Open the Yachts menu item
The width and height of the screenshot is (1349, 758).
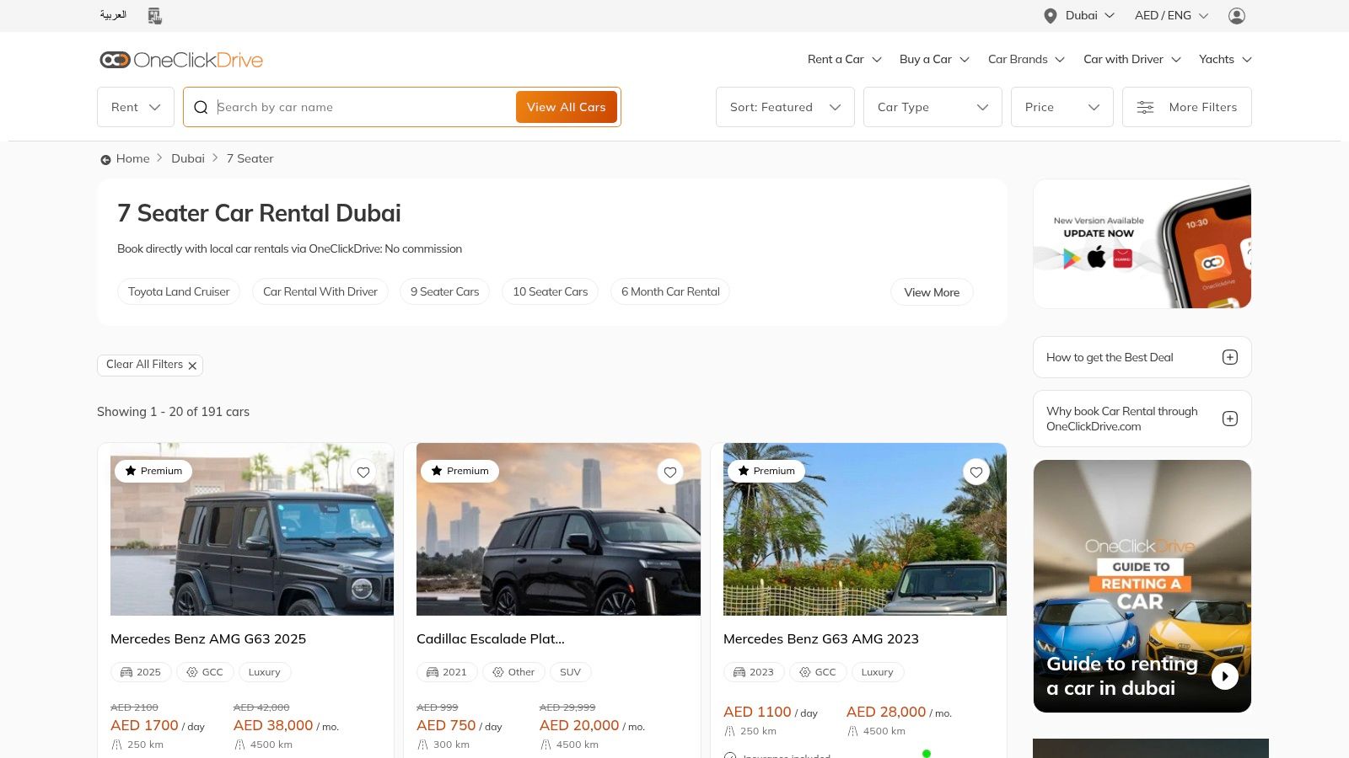(x=1217, y=59)
